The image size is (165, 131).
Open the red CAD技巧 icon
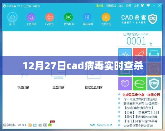click(50, 17)
